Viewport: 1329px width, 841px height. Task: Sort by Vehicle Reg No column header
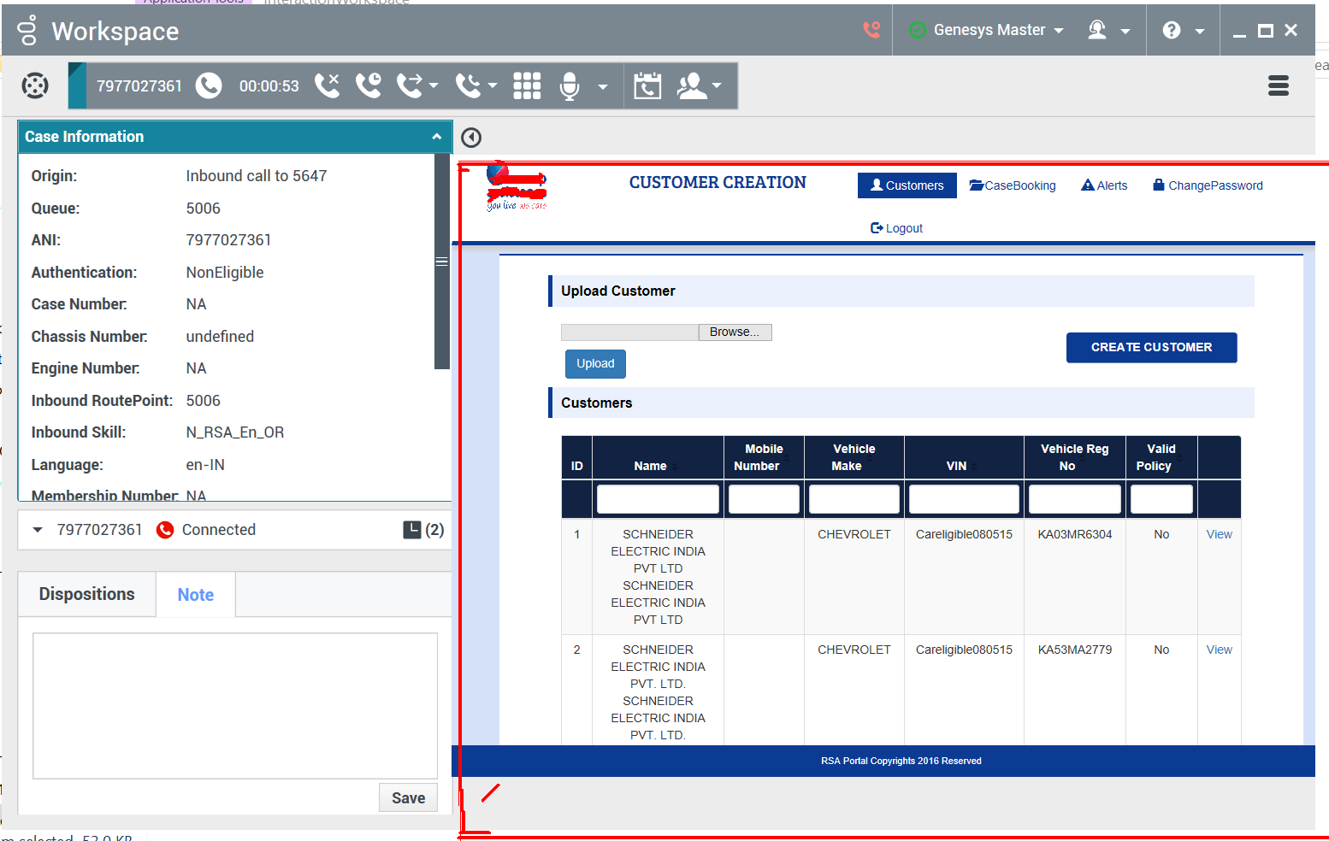click(x=1074, y=458)
